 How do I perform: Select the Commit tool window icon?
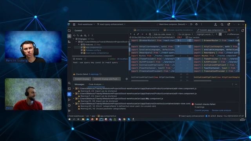[69, 36]
